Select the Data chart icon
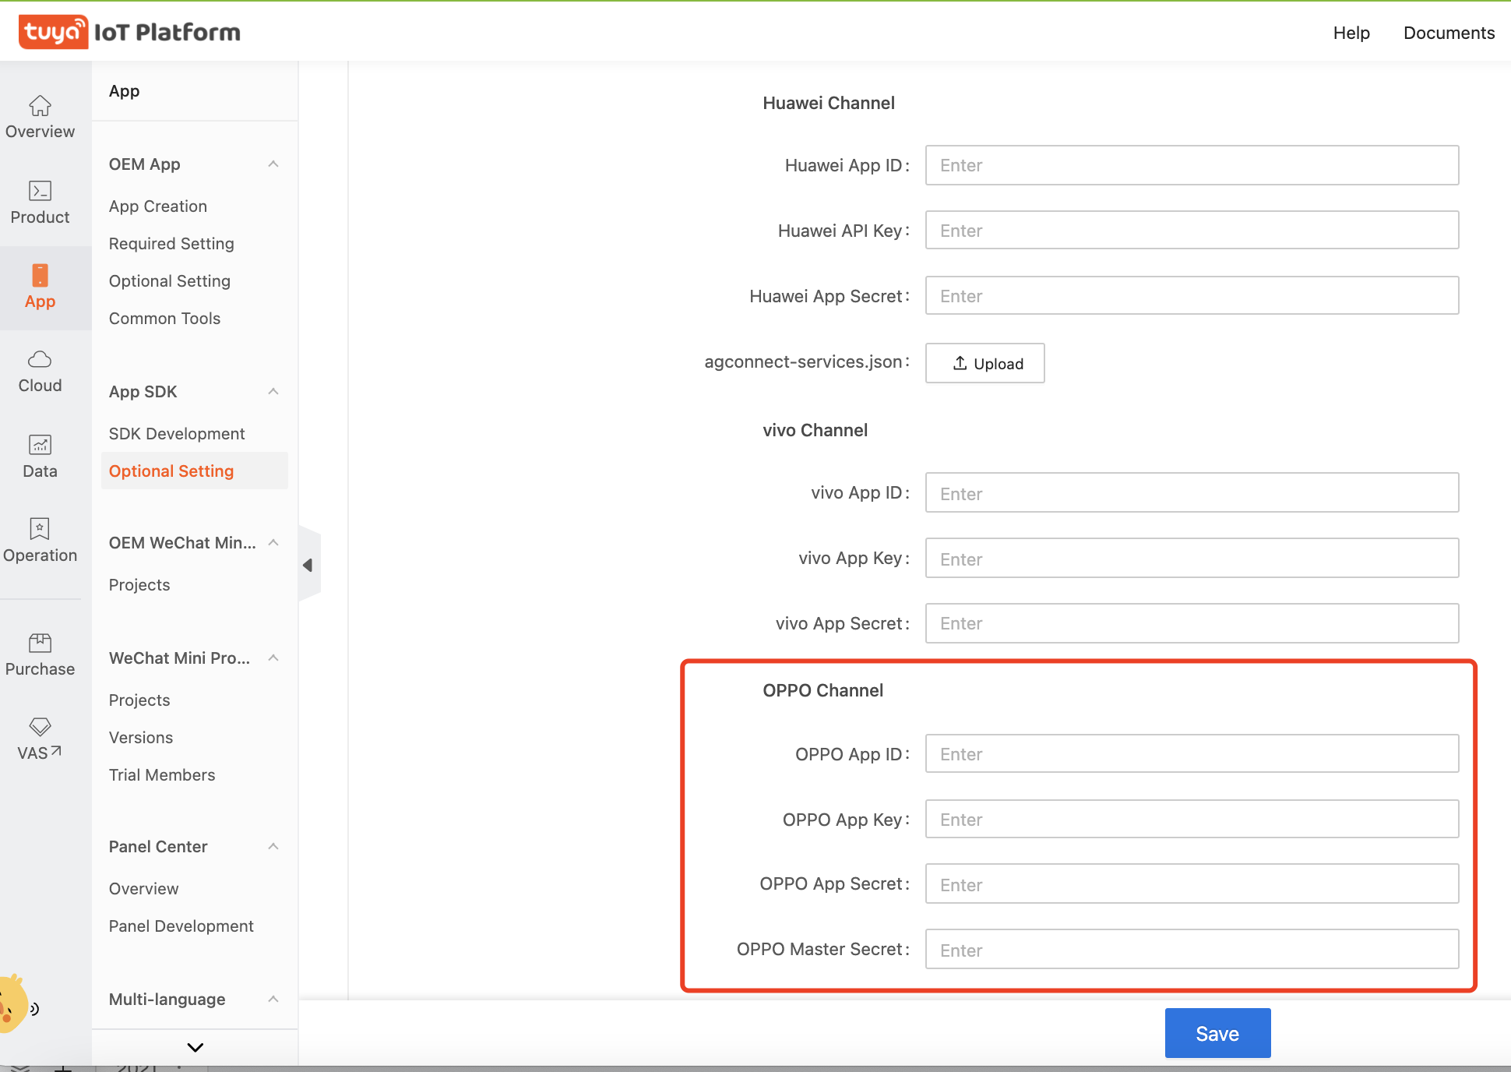This screenshot has height=1072, width=1511. [x=40, y=446]
